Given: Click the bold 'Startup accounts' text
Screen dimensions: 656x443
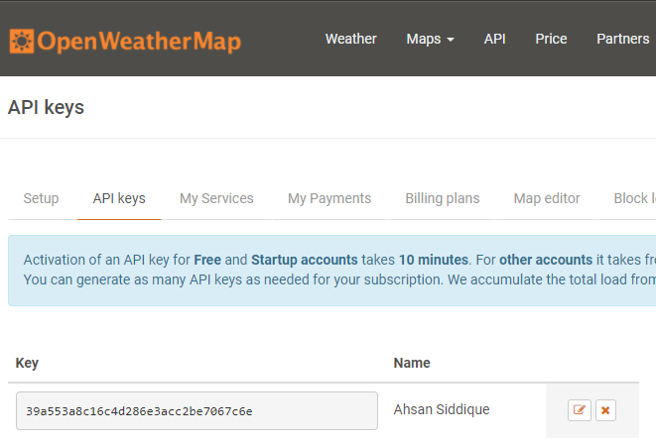Looking at the screenshot, I should coord(304,260).
